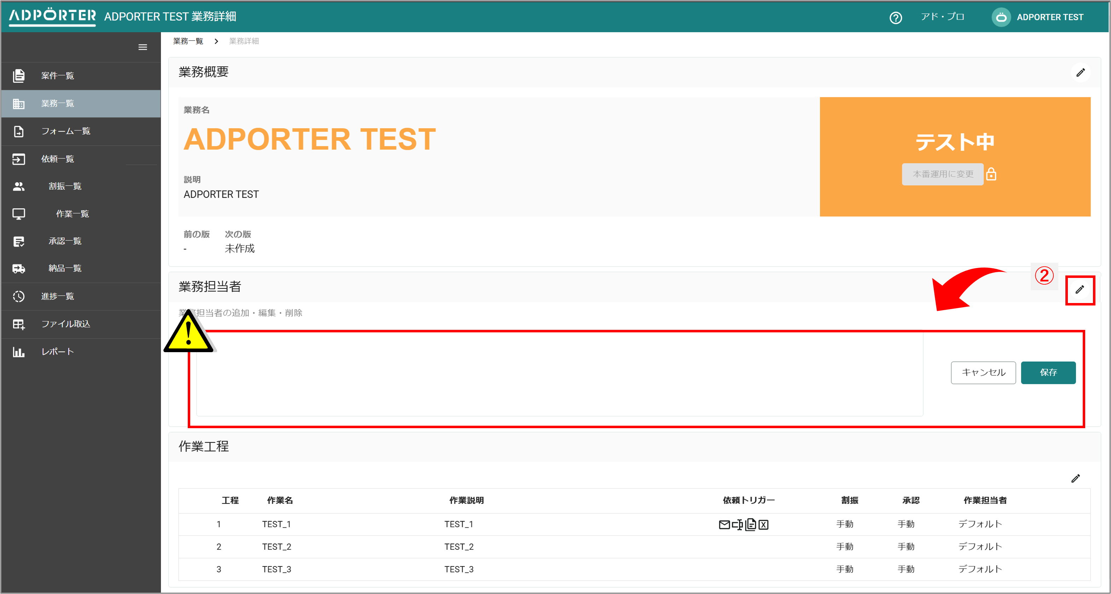Open ファイル取込 sidebar item
This screenshot has width=1111, height=594.
81,324
